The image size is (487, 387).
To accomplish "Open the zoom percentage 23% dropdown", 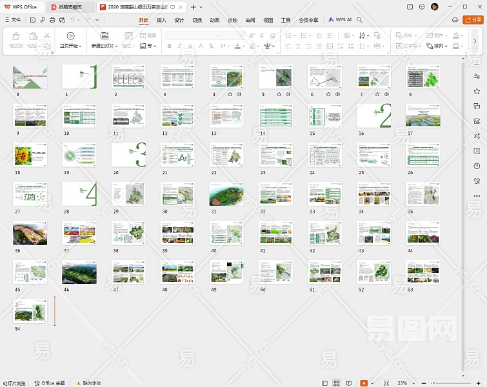I will (405, 383).
